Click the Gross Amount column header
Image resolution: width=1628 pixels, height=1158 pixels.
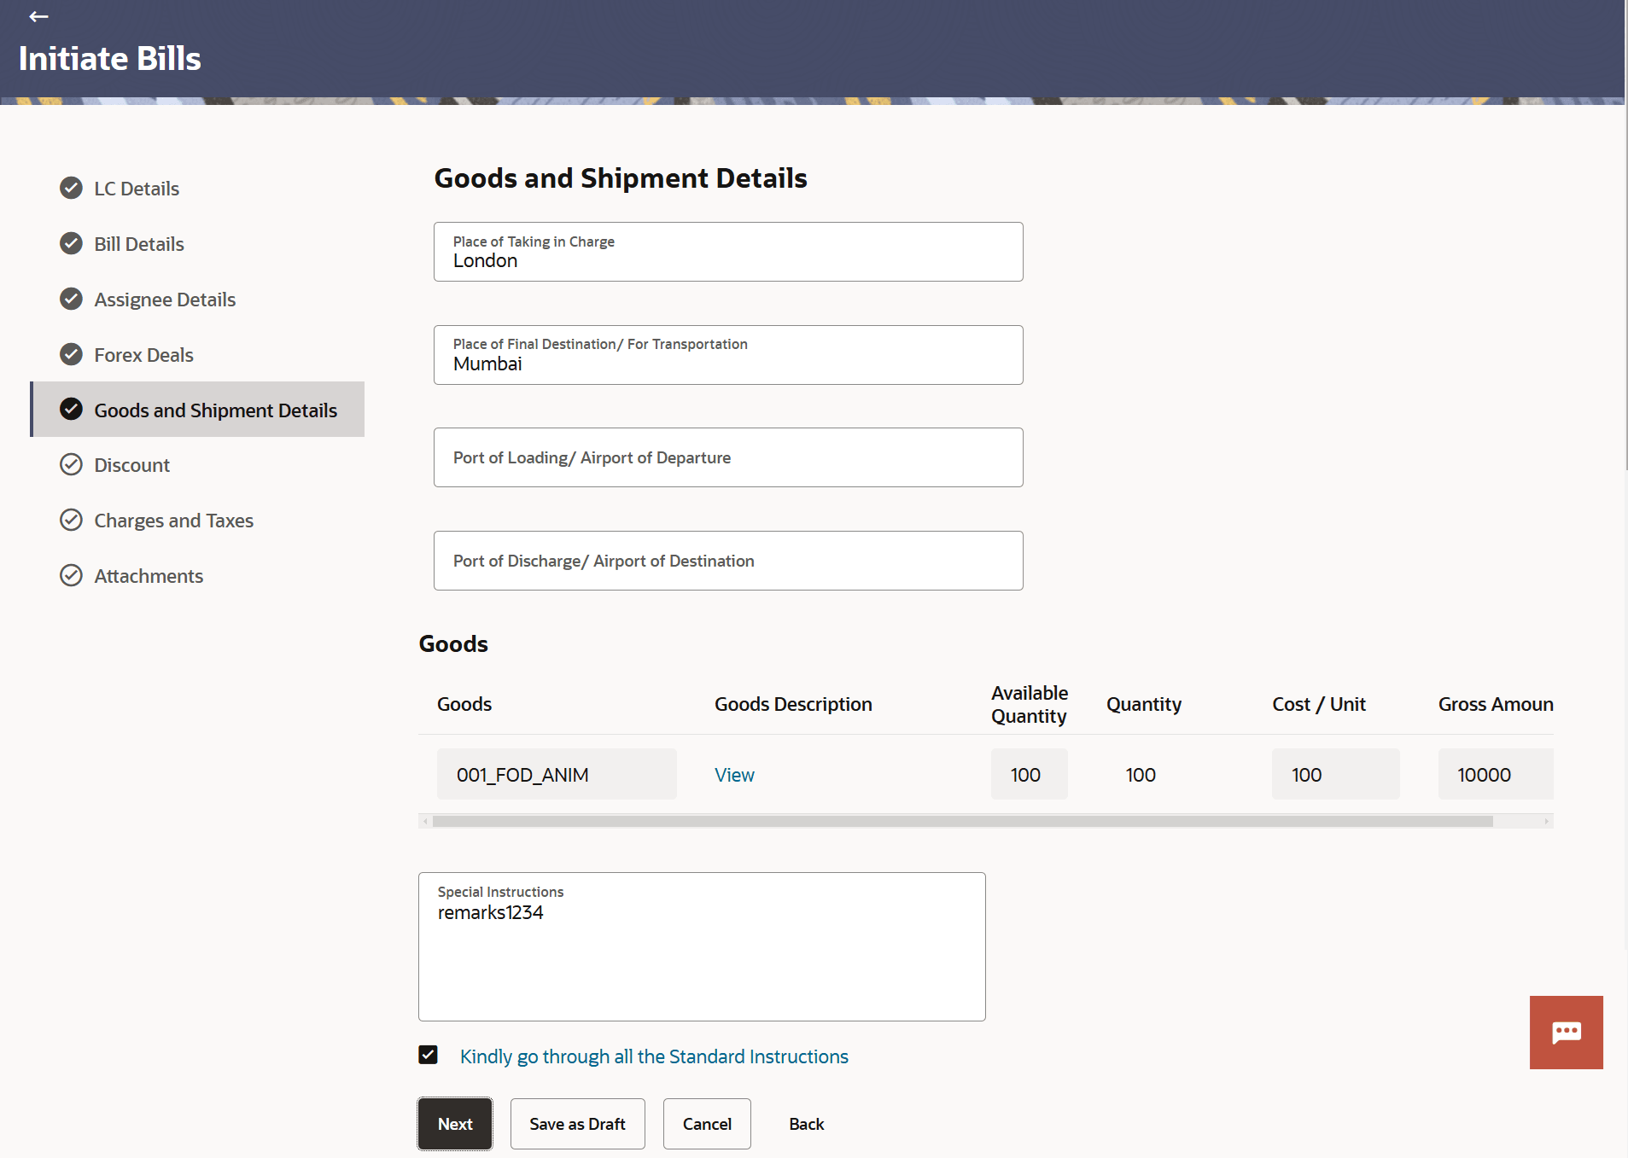click(x=1496, y=704)
